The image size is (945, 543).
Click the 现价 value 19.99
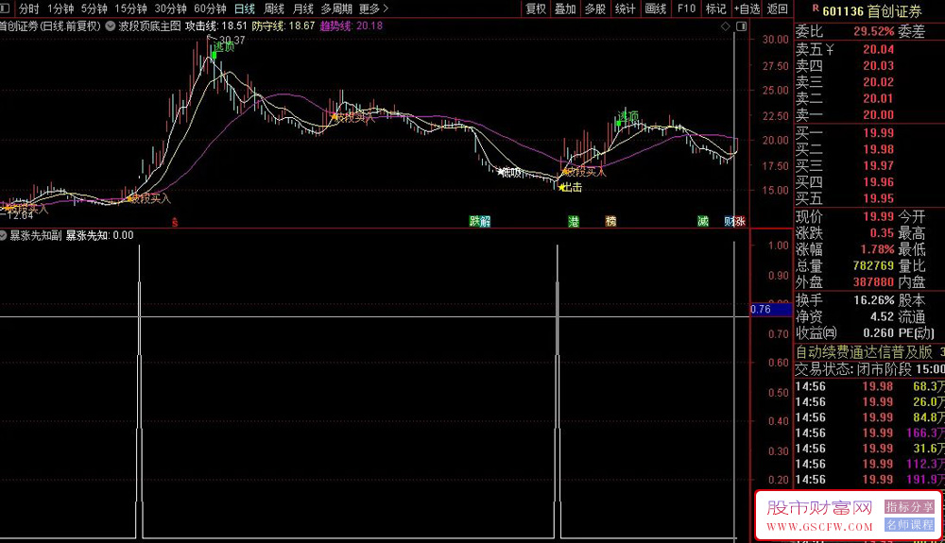click(878, 216)
